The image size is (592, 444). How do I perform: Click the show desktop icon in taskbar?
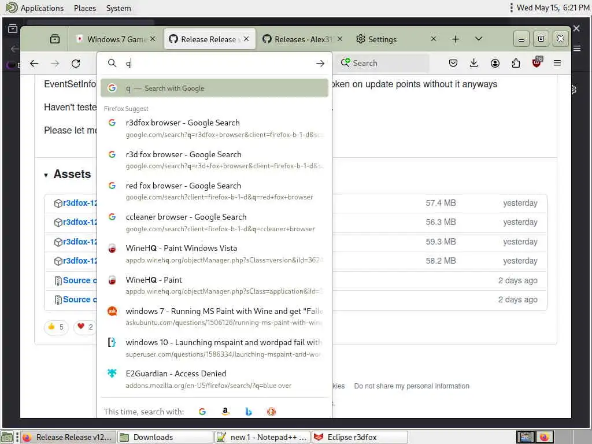(7, 437)
